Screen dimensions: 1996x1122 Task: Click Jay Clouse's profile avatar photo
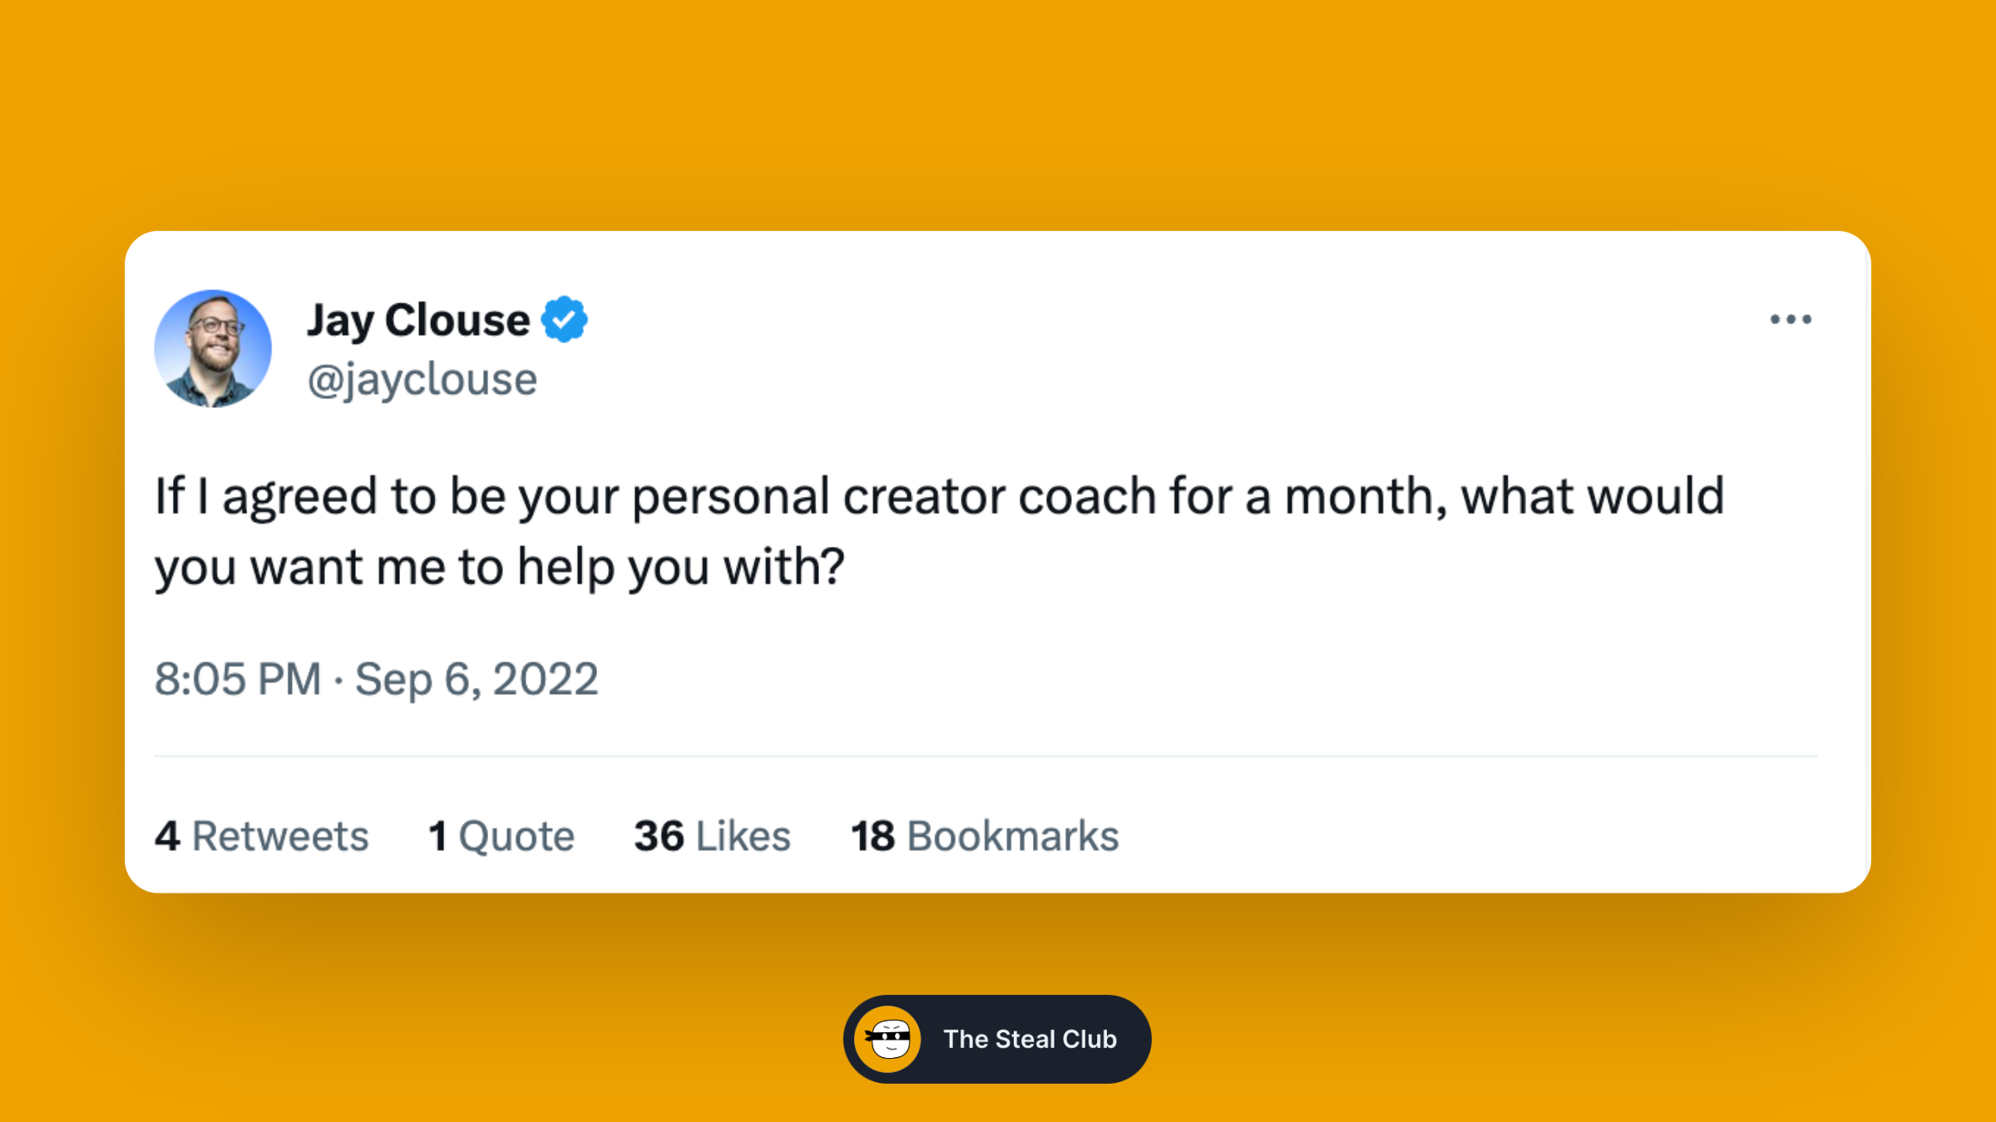(213, 348)
